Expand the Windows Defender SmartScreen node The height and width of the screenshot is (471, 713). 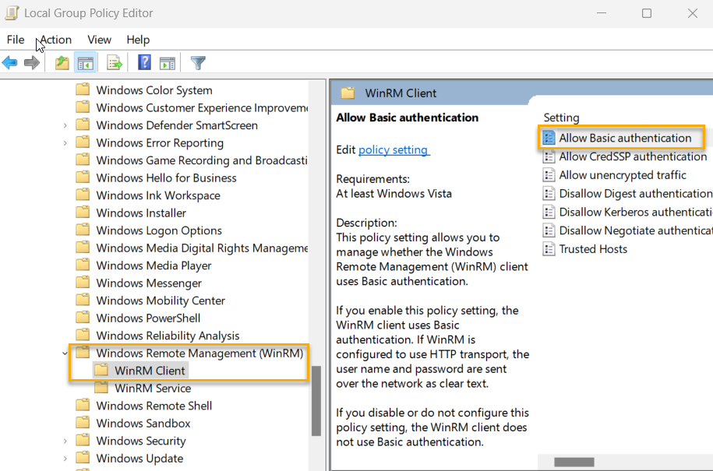click(65, 125)
